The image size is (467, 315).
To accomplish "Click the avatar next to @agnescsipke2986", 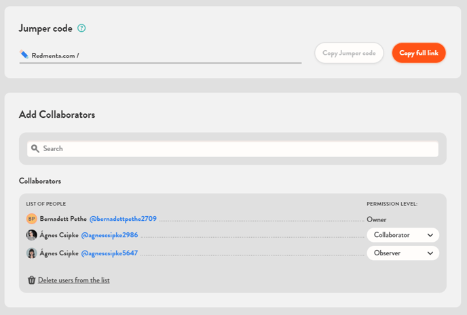I will [x=31, y=235].
